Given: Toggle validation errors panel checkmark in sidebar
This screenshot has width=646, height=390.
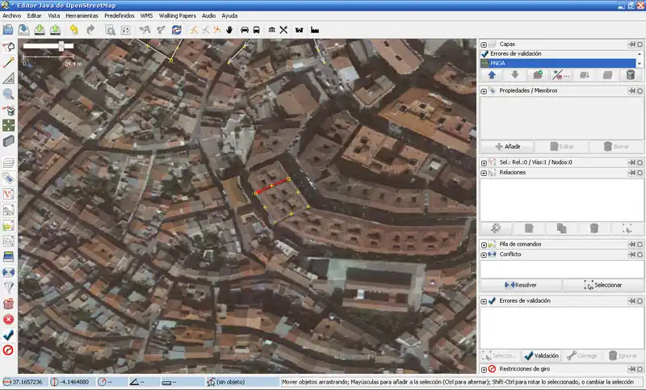Looking at the screenshot, I should coord(9,334).
